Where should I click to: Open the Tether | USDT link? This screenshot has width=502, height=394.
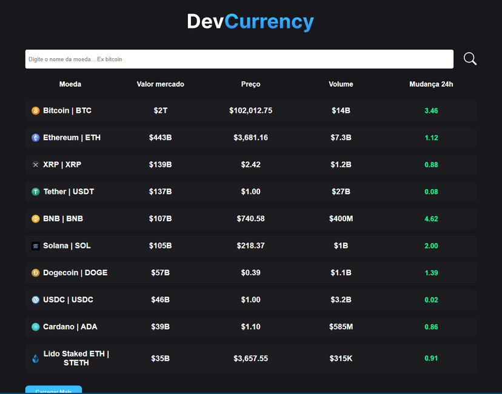pos(69,192)
